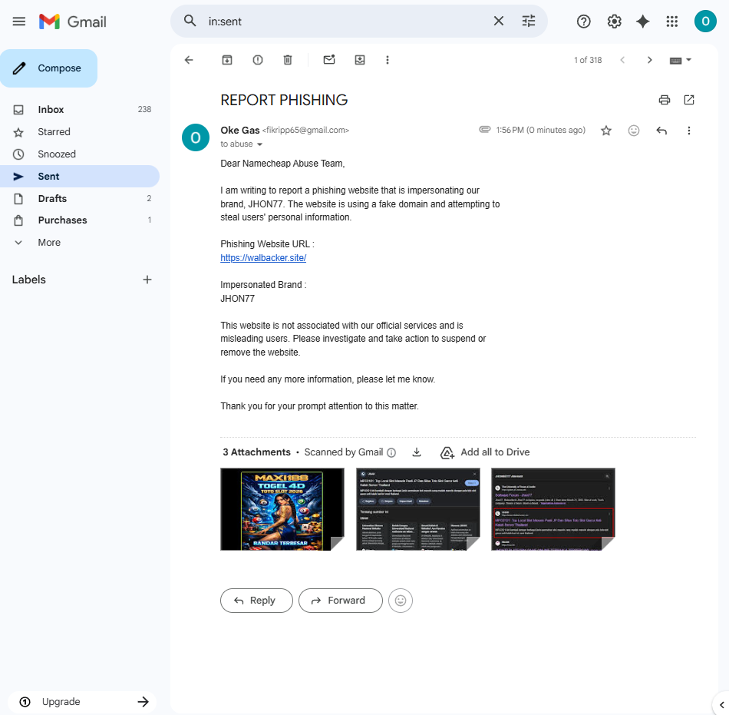Open the Support help icon
This screenshot has width=729, height=715.
583,22
